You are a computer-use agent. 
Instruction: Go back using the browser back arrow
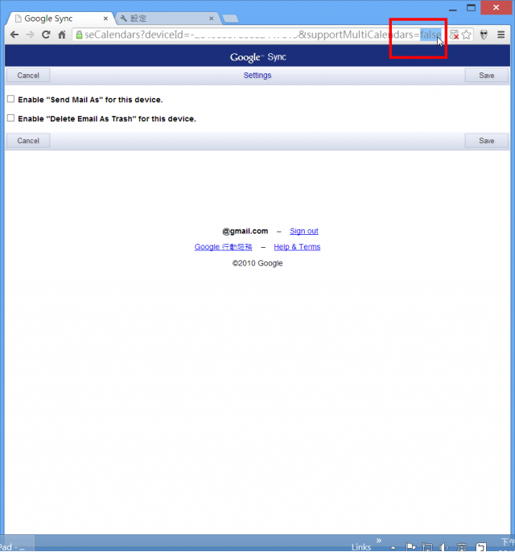coord(14,35)
